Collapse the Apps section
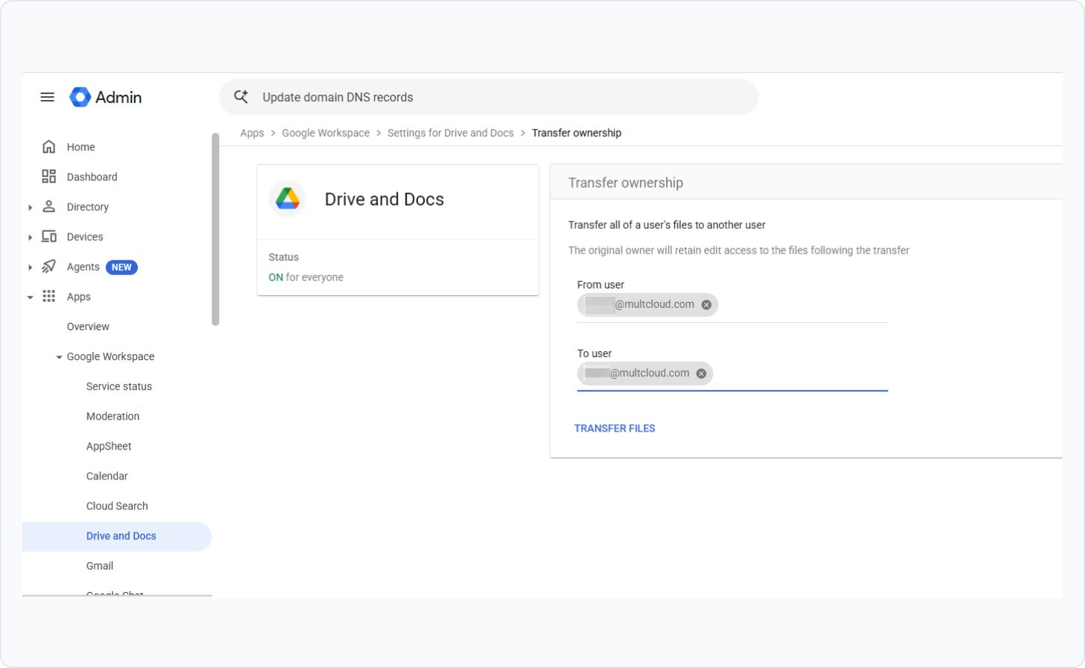1085x668 pixels. (x=30, y=297)
